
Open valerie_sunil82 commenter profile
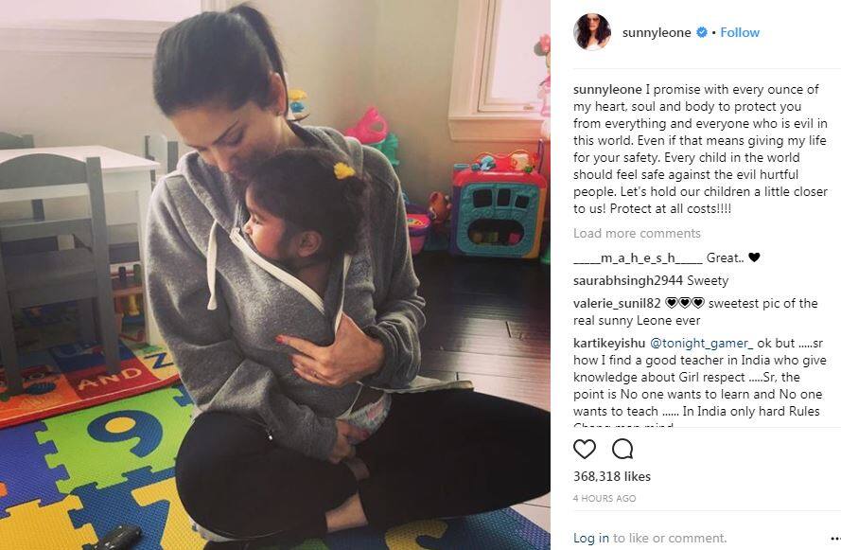point(617,303)
